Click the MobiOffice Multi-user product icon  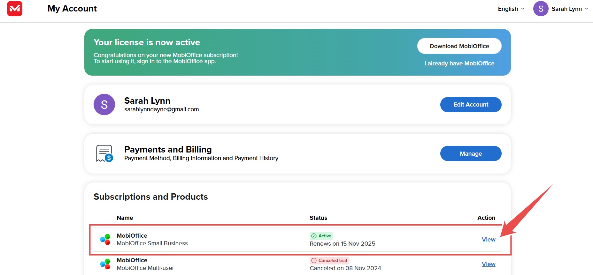105,264
